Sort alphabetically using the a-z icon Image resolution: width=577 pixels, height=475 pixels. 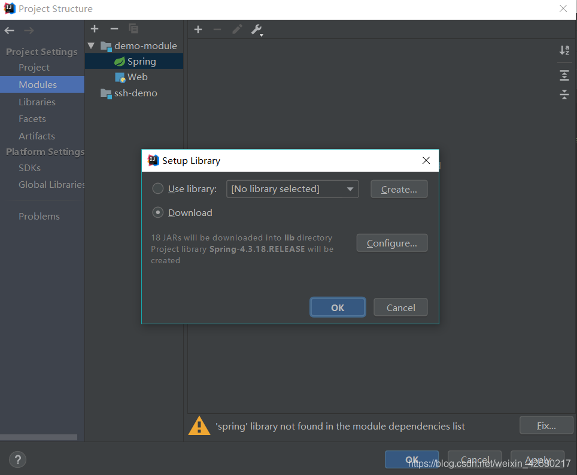pyautogui.click(x=564, y=50)
